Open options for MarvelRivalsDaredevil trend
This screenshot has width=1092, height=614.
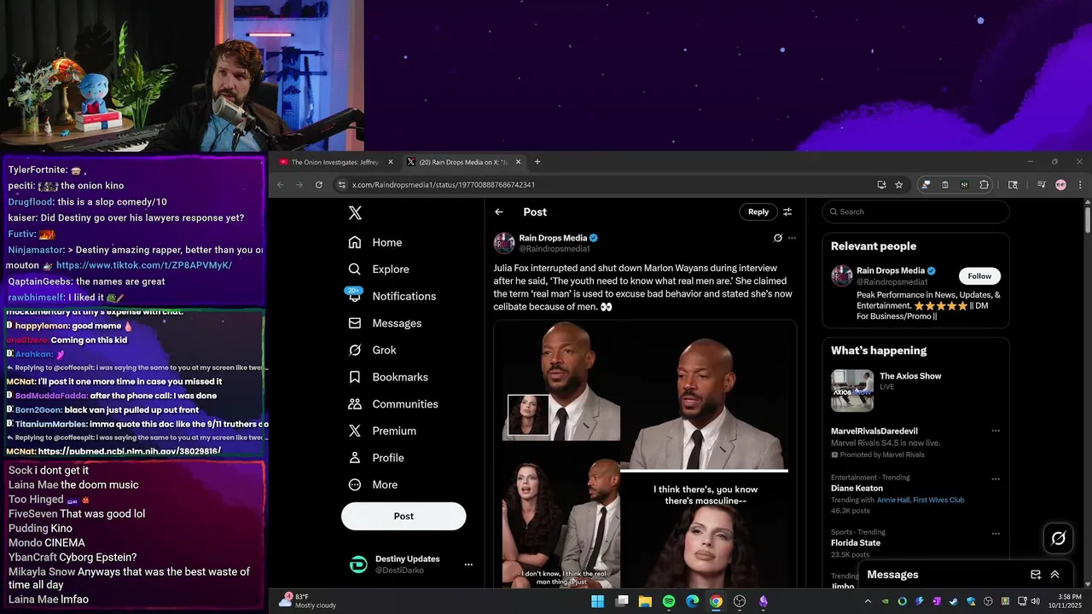995,432
